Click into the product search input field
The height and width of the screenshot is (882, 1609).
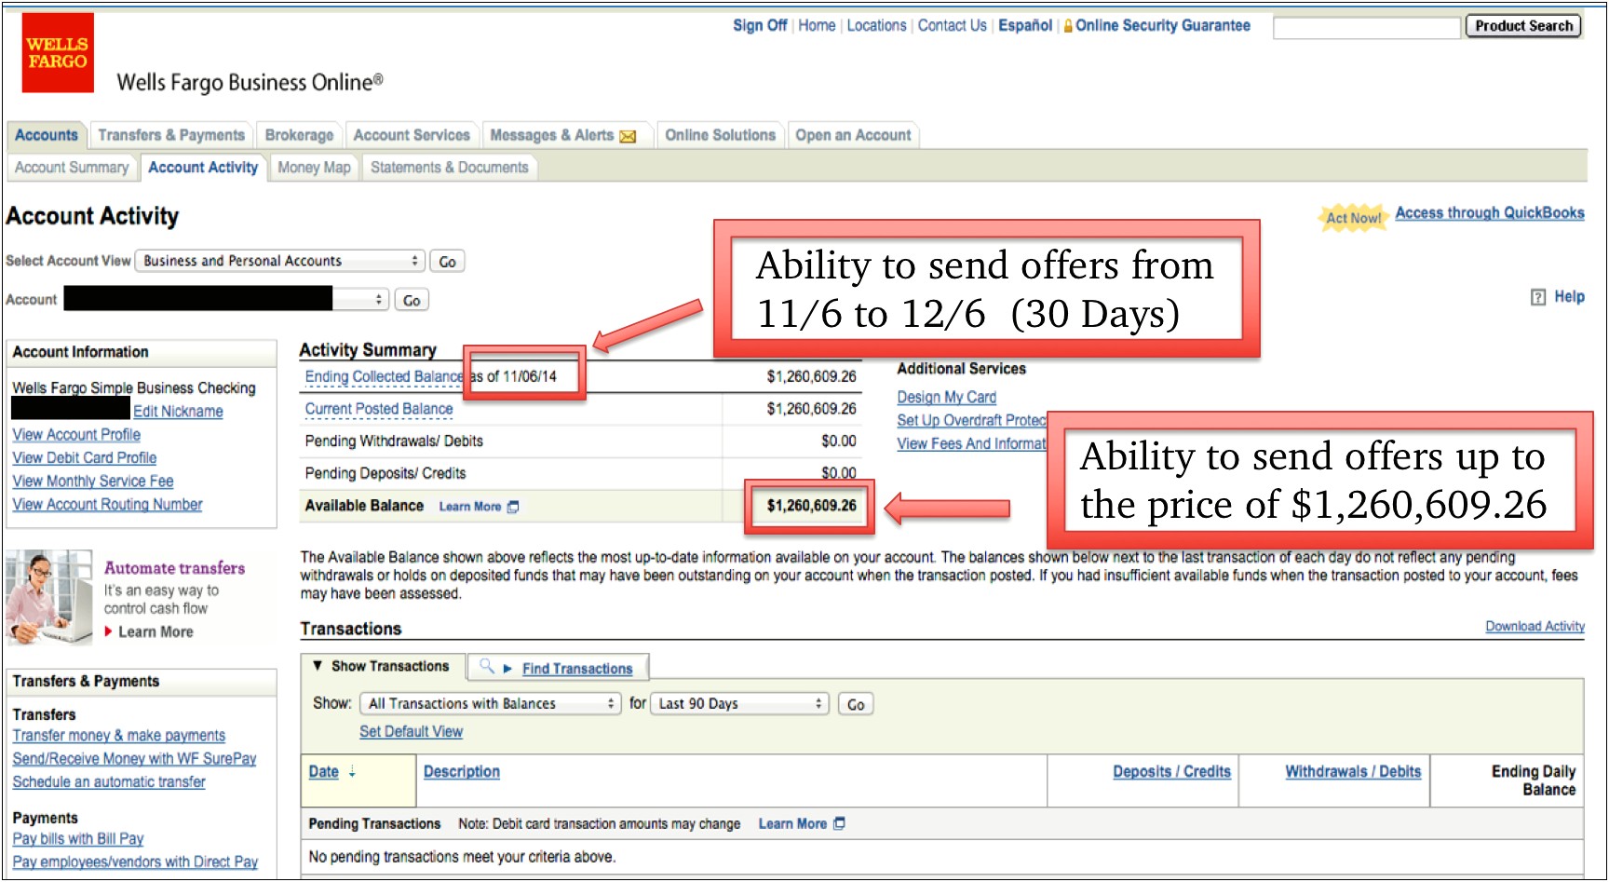coord(1366,27)
